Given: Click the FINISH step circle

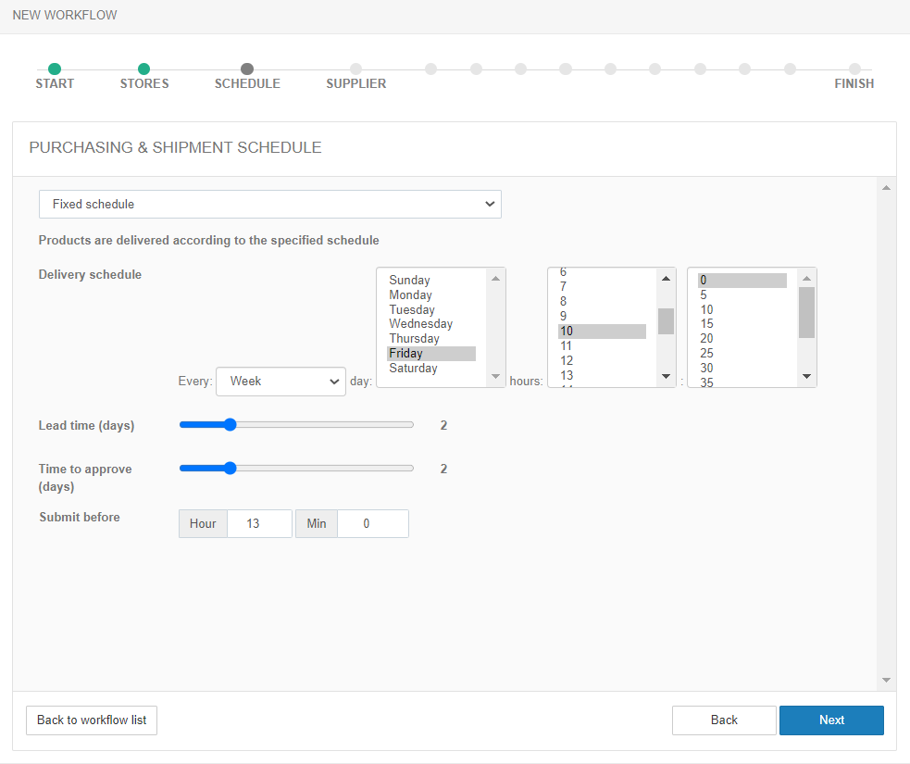Looking at the screenshot, I should point(854,69).
